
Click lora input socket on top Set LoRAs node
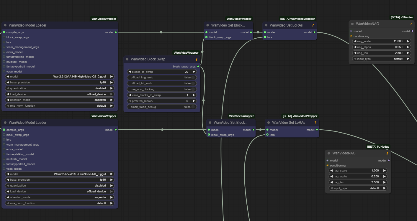(x=265, y=37)
